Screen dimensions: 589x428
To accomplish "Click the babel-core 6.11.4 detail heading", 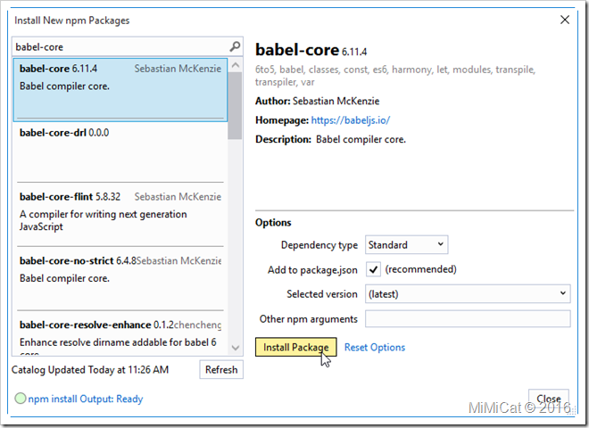I will [x=311, y=50].
